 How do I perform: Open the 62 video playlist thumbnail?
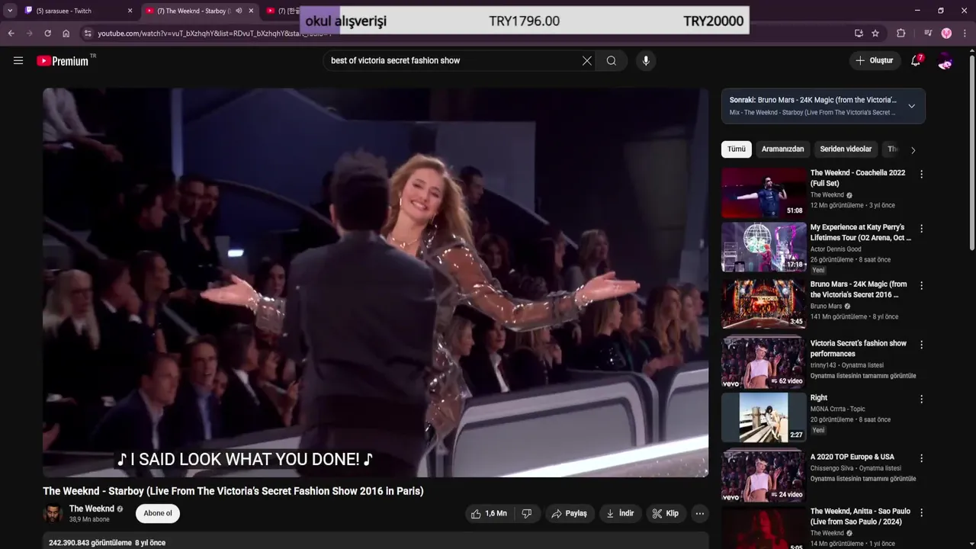point(764,363)
